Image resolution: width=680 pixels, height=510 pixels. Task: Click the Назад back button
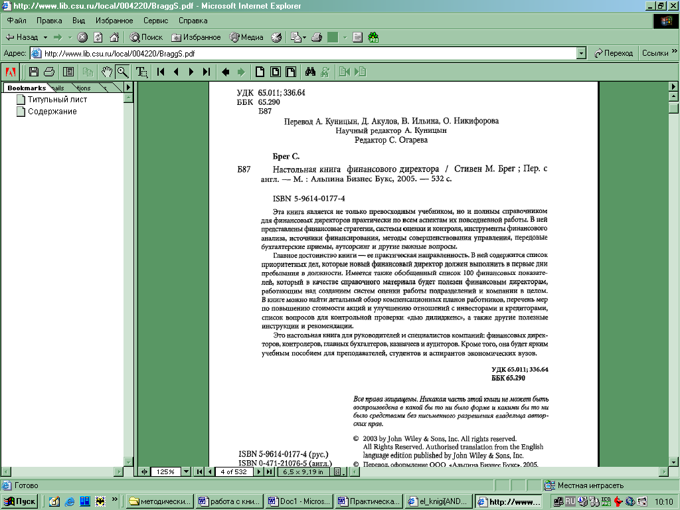22,37
